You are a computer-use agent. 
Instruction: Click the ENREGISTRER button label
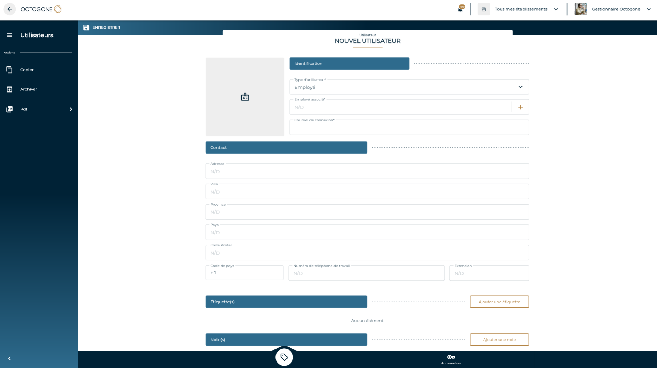(106, 28)
